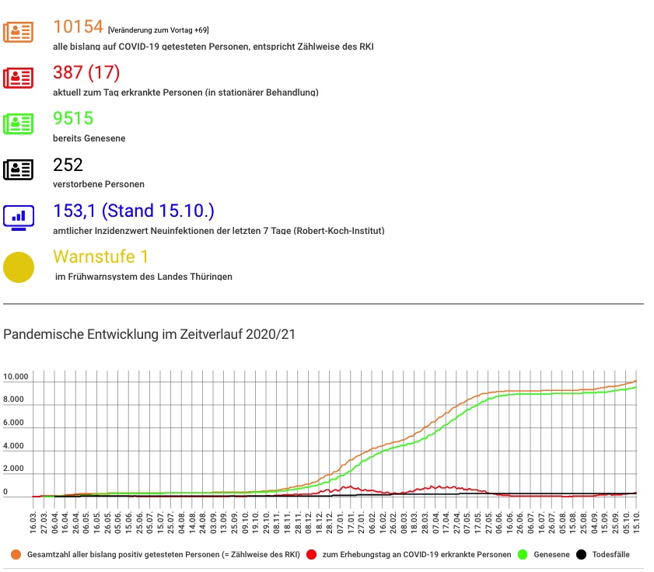Click the text Veränderung zum Vortag +69
This screenshot has width=654, height=572.
(x=159, y=30)
